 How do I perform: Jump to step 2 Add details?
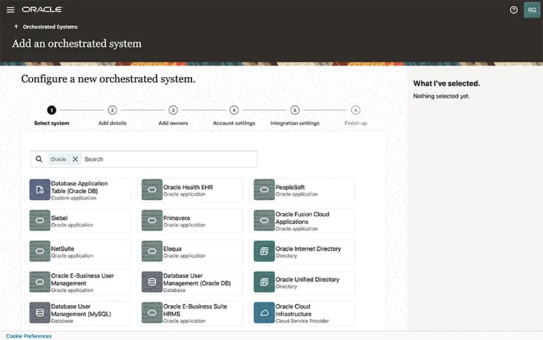tap(112, 110)
